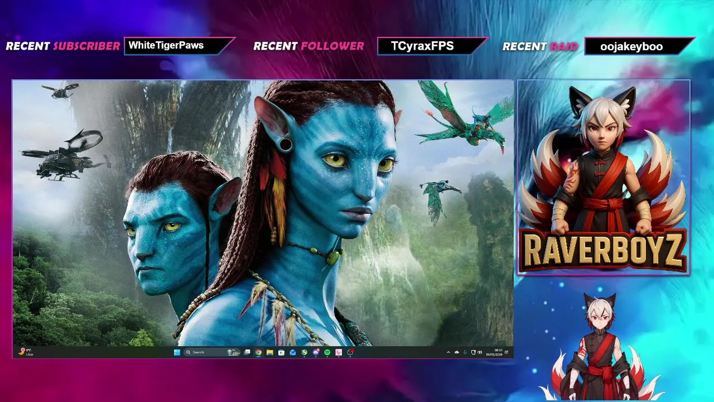This screenshot has width=714, height=402.
Task: Click the microphone tray icon
Action: 465,352
